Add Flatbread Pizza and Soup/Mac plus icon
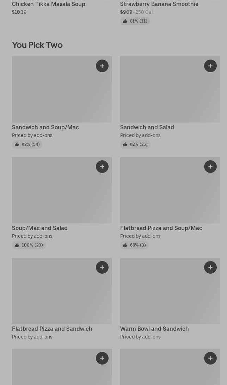Image resolution: width=227 pixels, height=385 pixels. [x=210, y=167]
